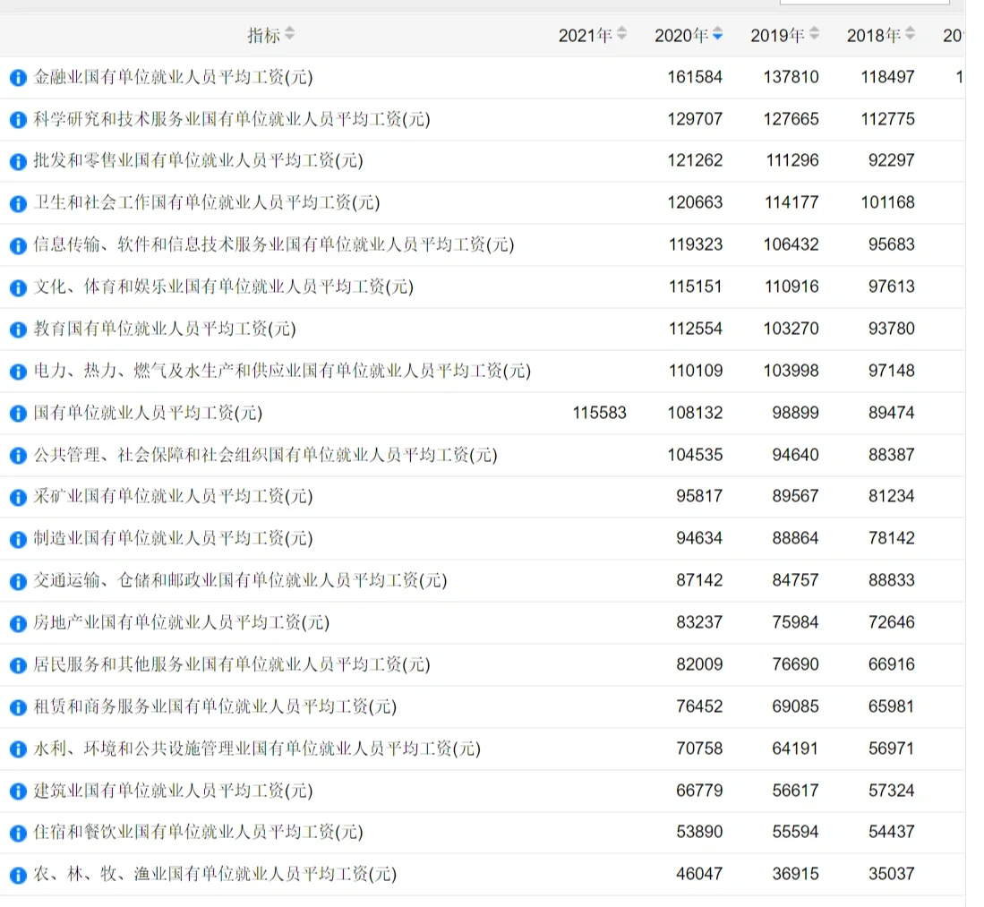This screenshot has height=907, width=984.
Task: Select the value 129707 in 科学研究 row
Action: 695,119
